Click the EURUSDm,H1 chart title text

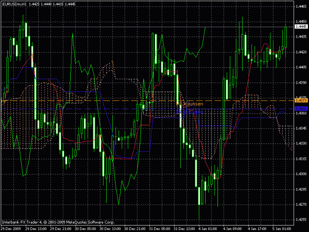(14, 4)
